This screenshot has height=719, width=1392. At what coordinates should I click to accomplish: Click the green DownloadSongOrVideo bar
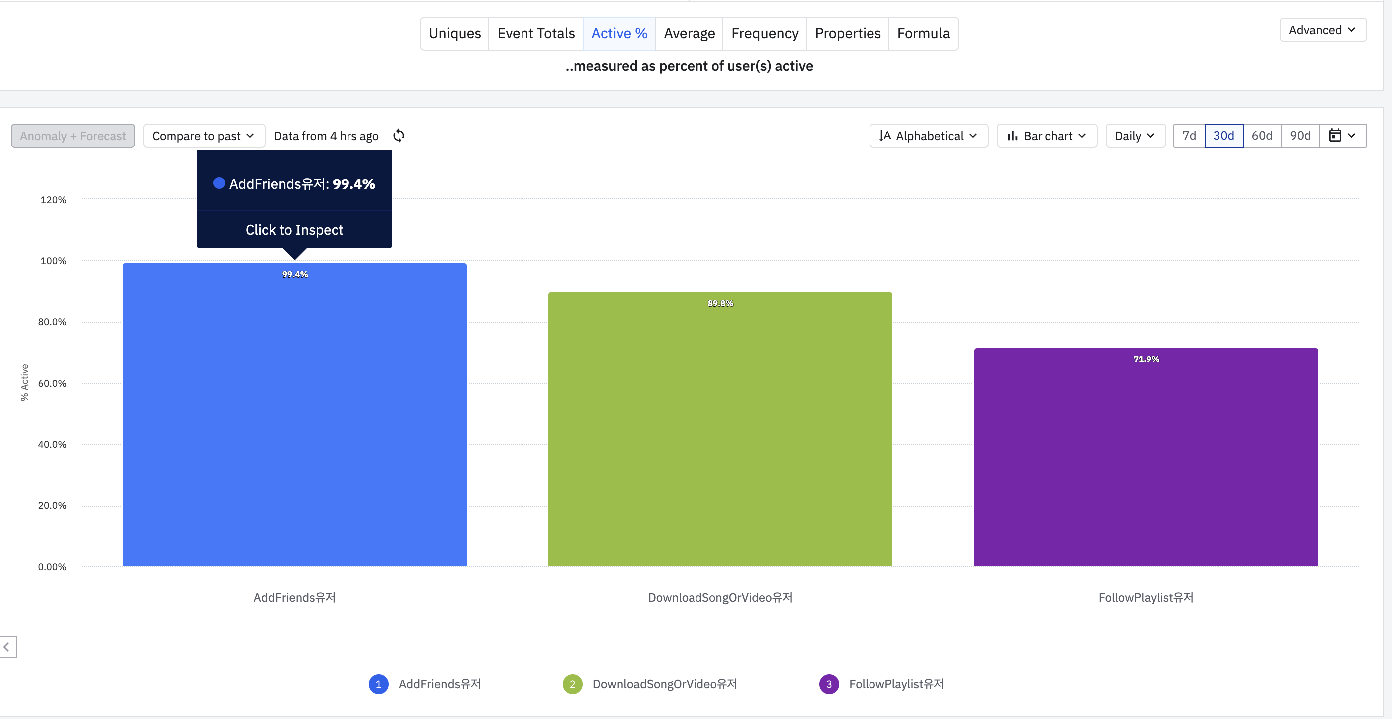[x=720, y=432]
